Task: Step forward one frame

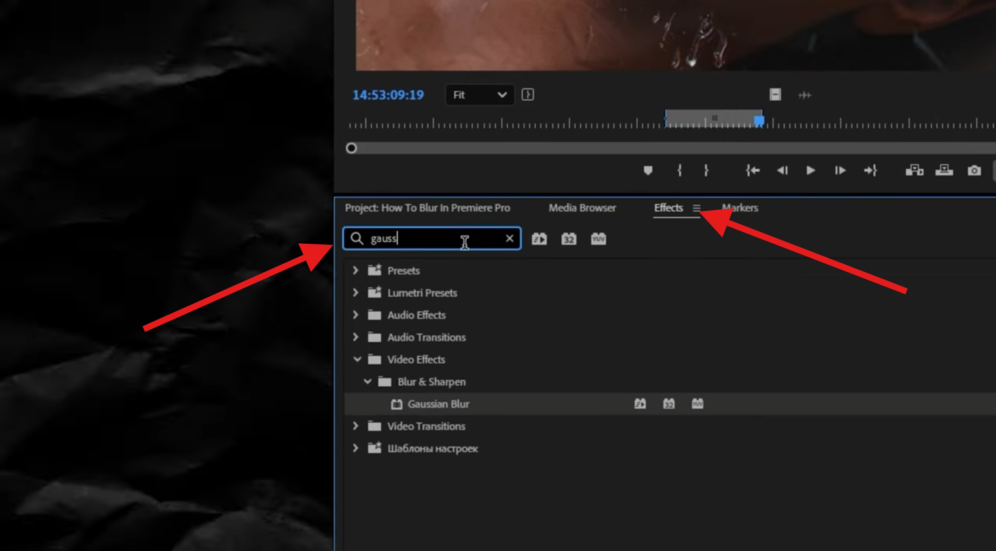Action: 840,171
